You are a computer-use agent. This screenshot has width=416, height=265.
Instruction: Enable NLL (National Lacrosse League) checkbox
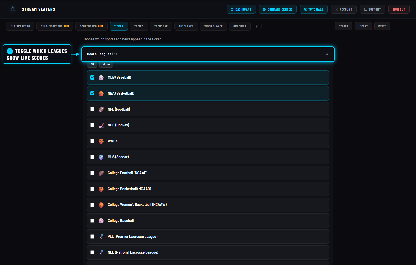[x=92, y=252]
